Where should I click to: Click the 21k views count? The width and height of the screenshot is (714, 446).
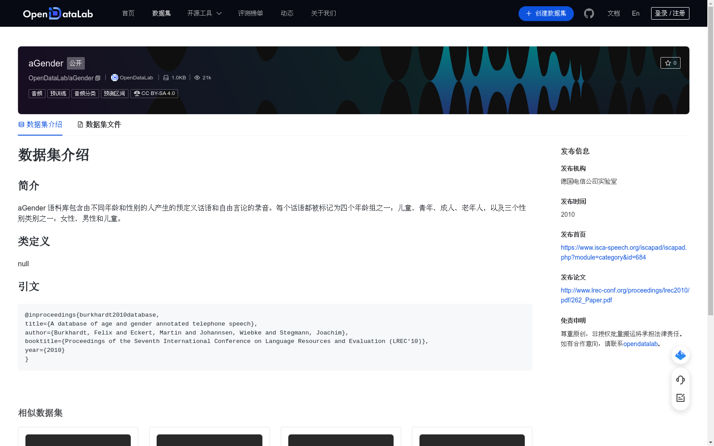click(x=207, y=78)
